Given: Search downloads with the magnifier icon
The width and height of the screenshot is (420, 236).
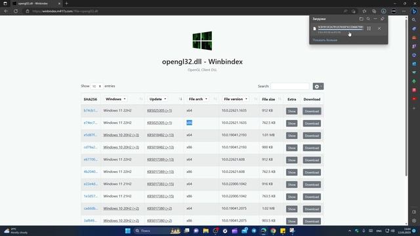Looking at the screenshot, I should click(368, 19).
